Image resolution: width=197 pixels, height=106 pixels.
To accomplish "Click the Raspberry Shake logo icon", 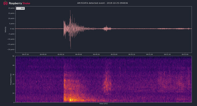I will (x=5, y=3).
